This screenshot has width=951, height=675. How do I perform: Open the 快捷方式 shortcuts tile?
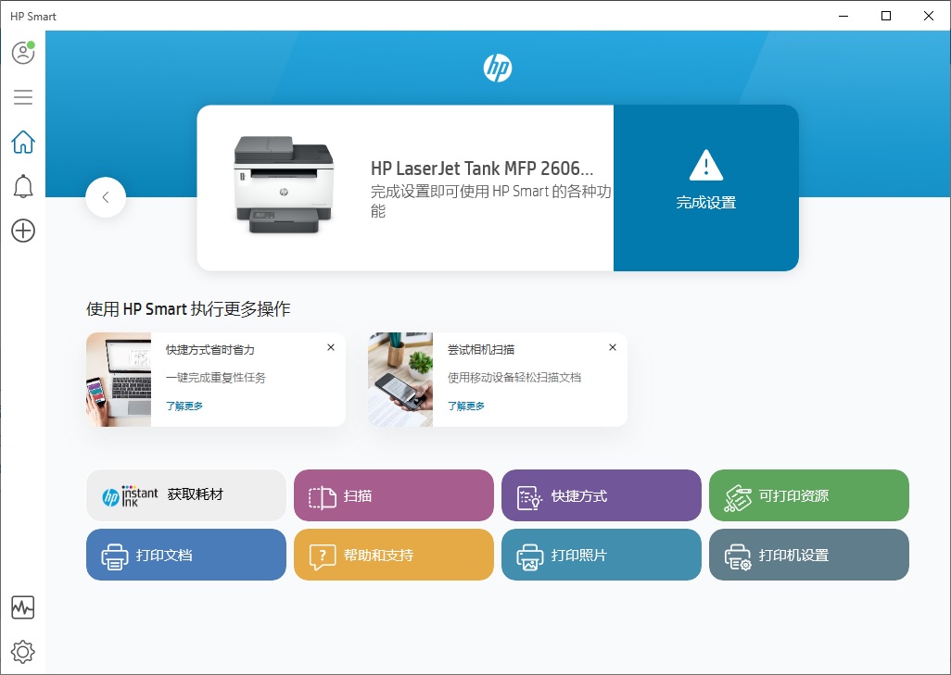601,495
